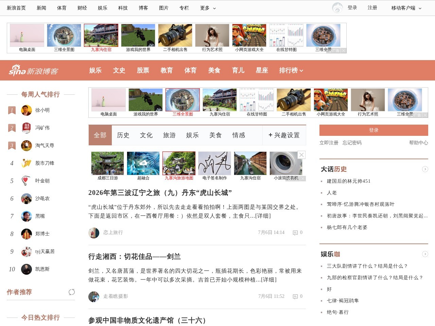The image size is (435, 326).
Task: Select the 全部 tab
Action: [100, 135]
